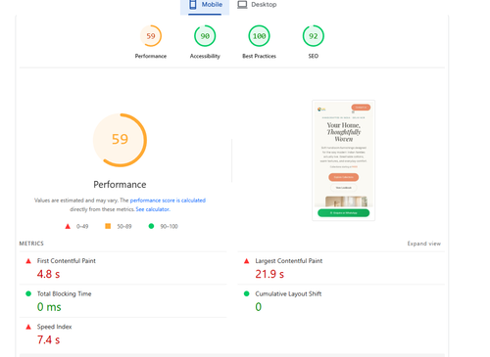Expand the Speed Index metric
The height and width of the screenshot is (357, 490).
click(x=122, y=335)
